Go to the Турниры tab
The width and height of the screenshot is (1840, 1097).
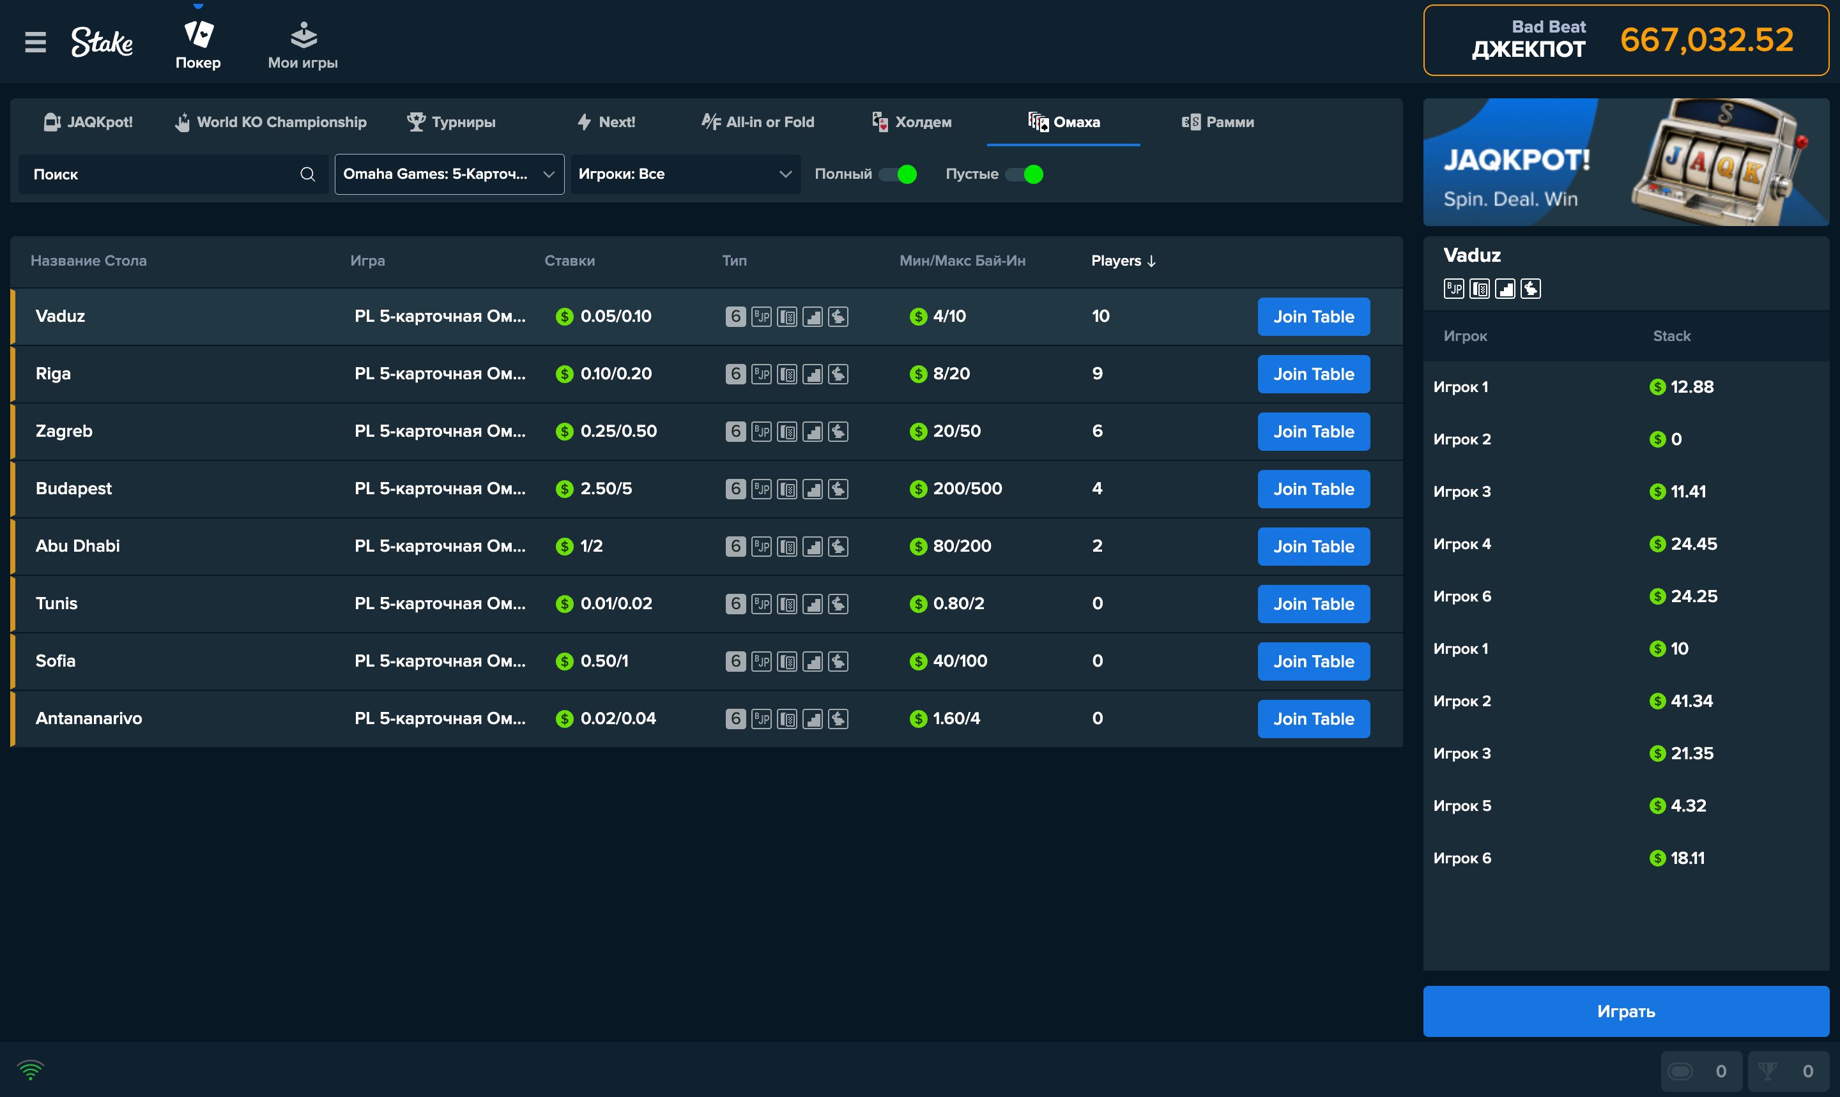point(452,122)
